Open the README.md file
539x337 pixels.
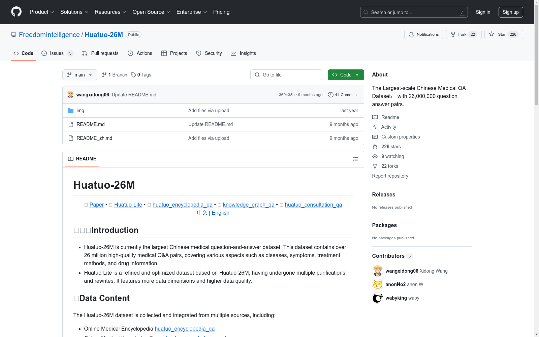click(91, 124)
